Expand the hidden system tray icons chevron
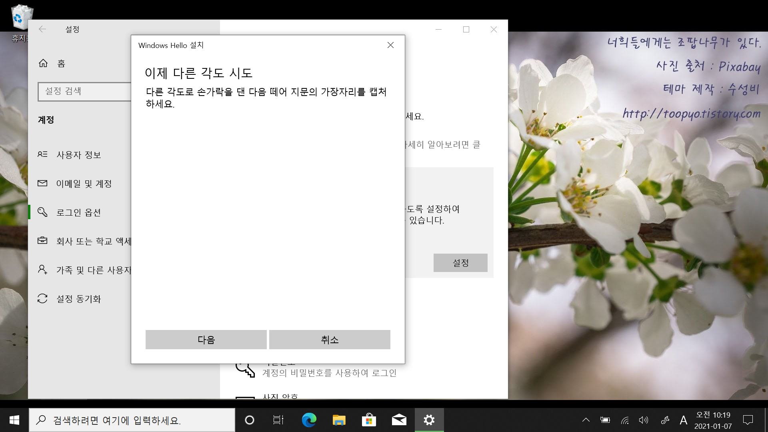 coord(586,420)
